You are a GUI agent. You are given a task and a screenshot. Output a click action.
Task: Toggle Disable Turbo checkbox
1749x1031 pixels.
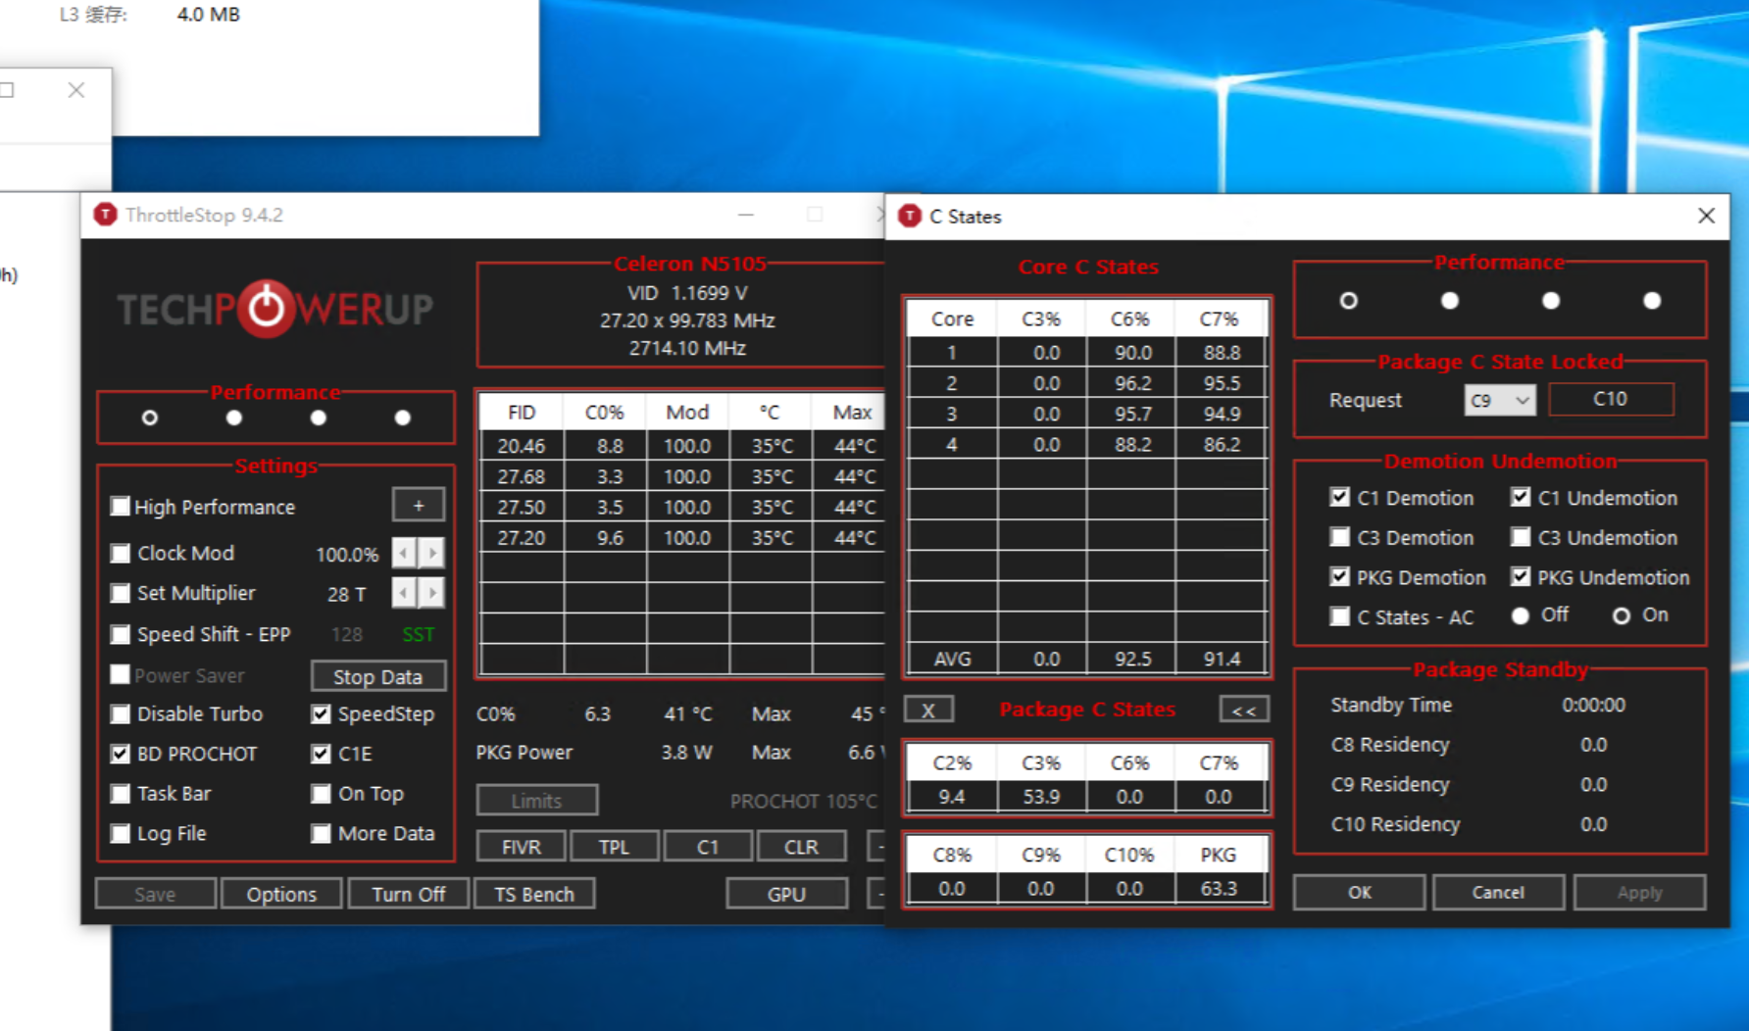121,713
